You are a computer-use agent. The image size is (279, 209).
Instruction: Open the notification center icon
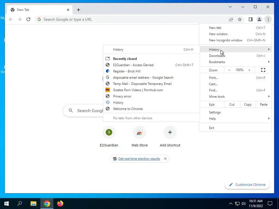[270, 204]
